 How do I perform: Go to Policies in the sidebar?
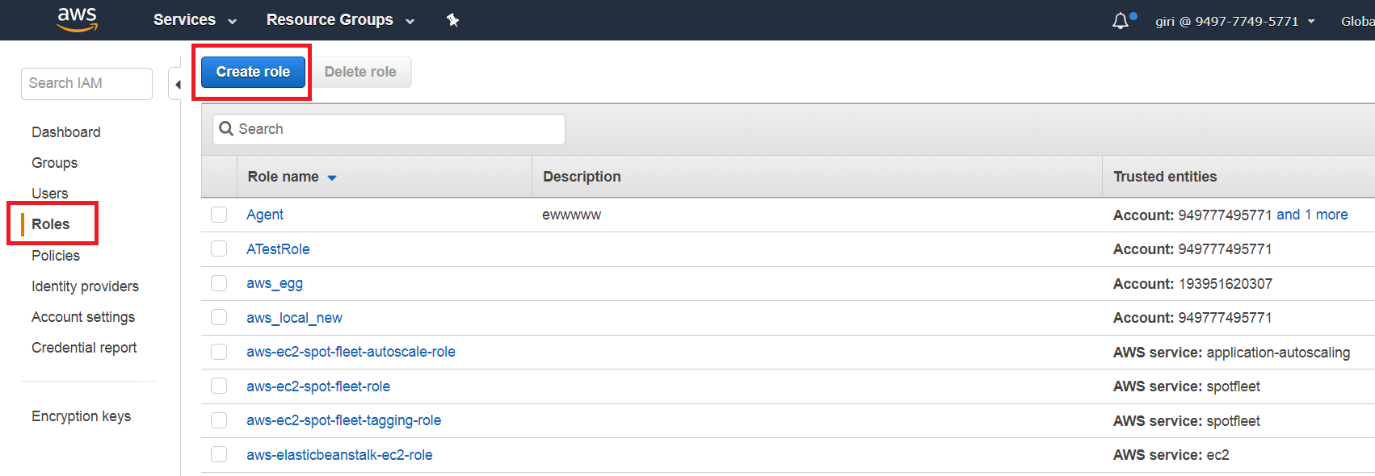(56, 256)
